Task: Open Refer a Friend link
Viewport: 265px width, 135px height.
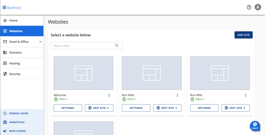Action: [22, 131]
